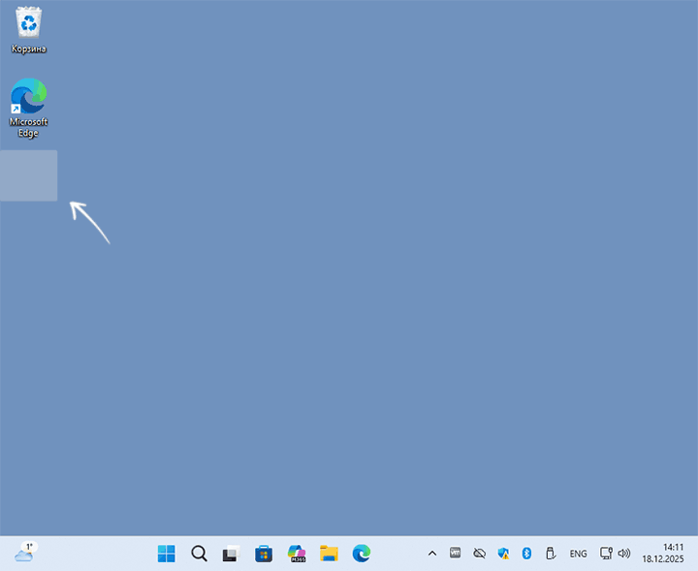Launch Microsoft Store from taskbar
The width and height of the screenshot is (698, 571).
point(264,554)
